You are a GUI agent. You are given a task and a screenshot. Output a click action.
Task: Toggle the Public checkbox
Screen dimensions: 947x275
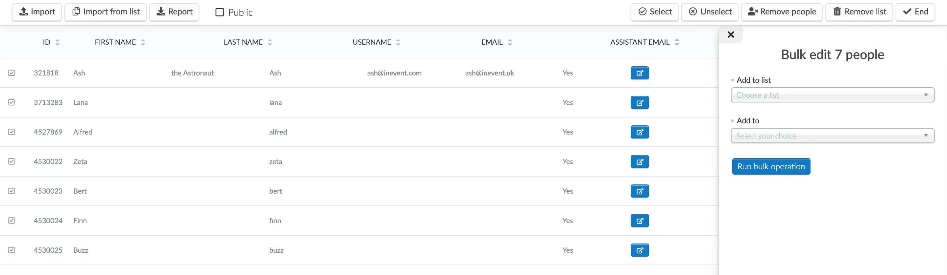click(219, 12)
